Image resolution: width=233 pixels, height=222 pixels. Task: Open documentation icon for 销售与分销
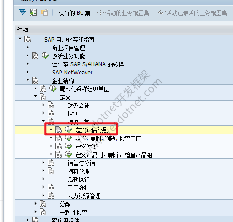pos(51,163)
